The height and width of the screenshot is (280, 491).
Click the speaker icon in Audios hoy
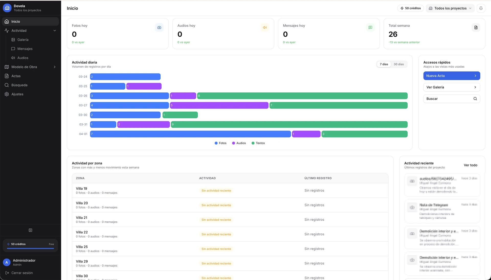click(x=265, y=28)
